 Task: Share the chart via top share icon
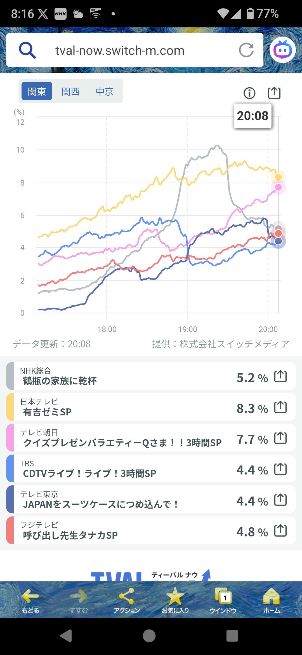[274, 93]
